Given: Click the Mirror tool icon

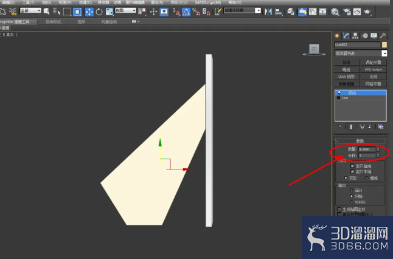Looking at the screenshot, I should pos(268,12).
